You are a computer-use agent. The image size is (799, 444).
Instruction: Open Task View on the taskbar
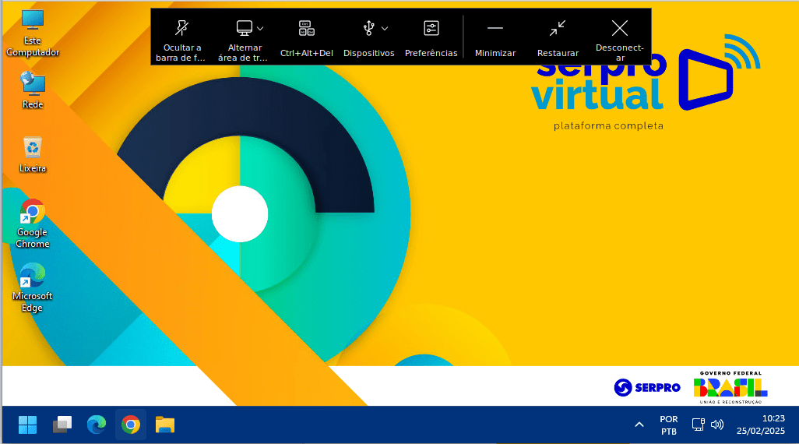(62, 425)
